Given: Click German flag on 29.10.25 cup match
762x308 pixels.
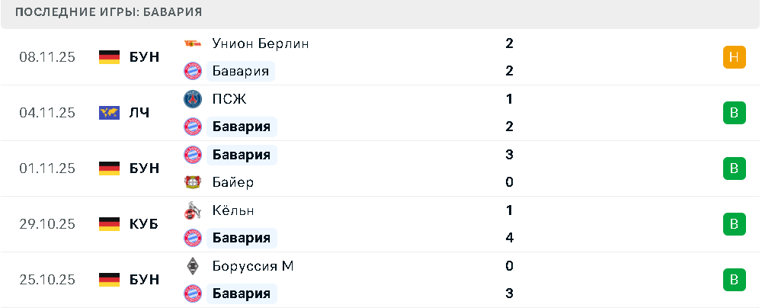Looking at the screenshot, I should [x=110, y=224].
